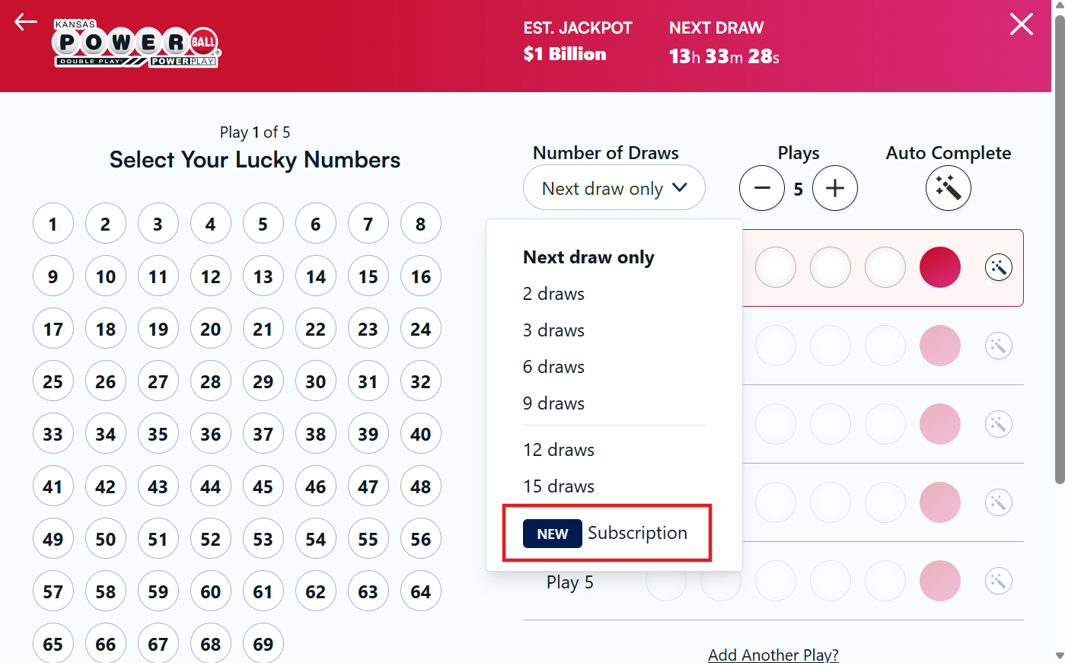Close the Powerball ticket panel with X
This screenshot has width=1065, height=663.
pyautogui.click(x=1022, y=24)
